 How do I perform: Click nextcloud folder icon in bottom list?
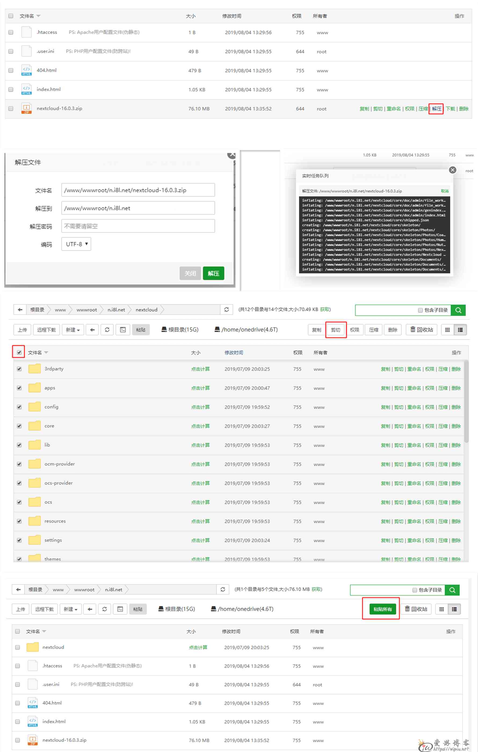point(32,647)
